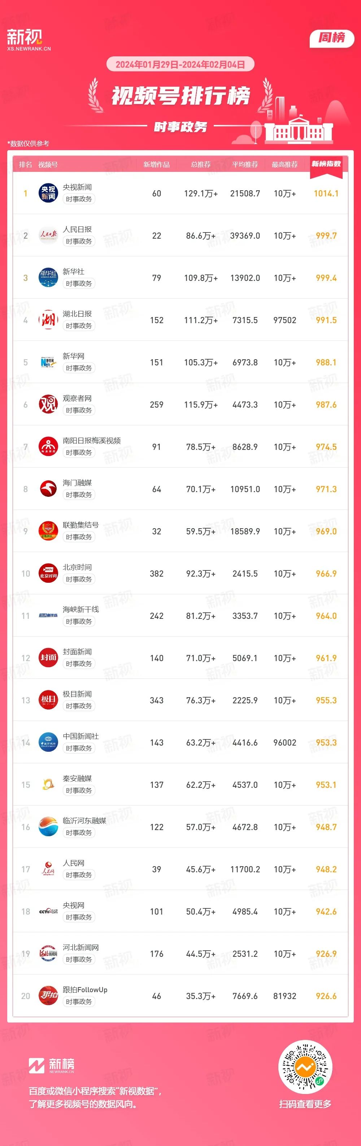Click the 央视新闻 account avatar

click(x=48, y=193)
